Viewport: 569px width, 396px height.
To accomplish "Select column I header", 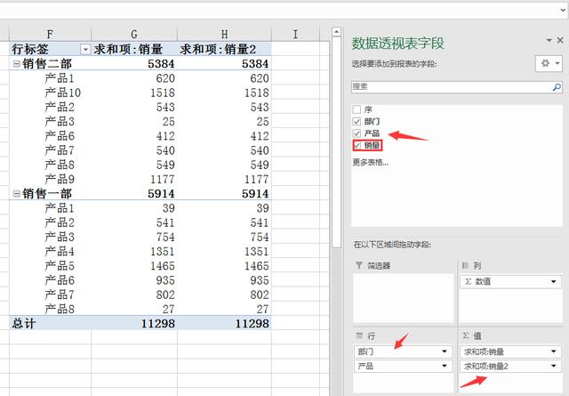I will point(295,34).
